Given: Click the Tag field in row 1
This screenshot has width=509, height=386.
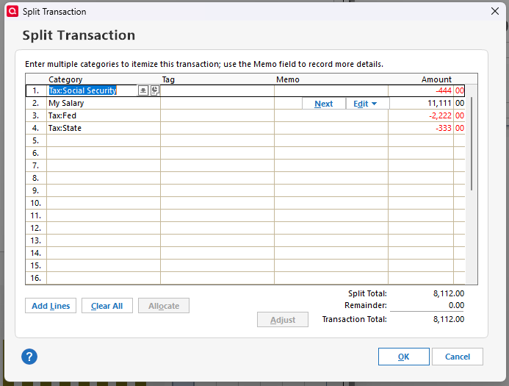Looking at the screenshot, I should click(x=217, y=90).
